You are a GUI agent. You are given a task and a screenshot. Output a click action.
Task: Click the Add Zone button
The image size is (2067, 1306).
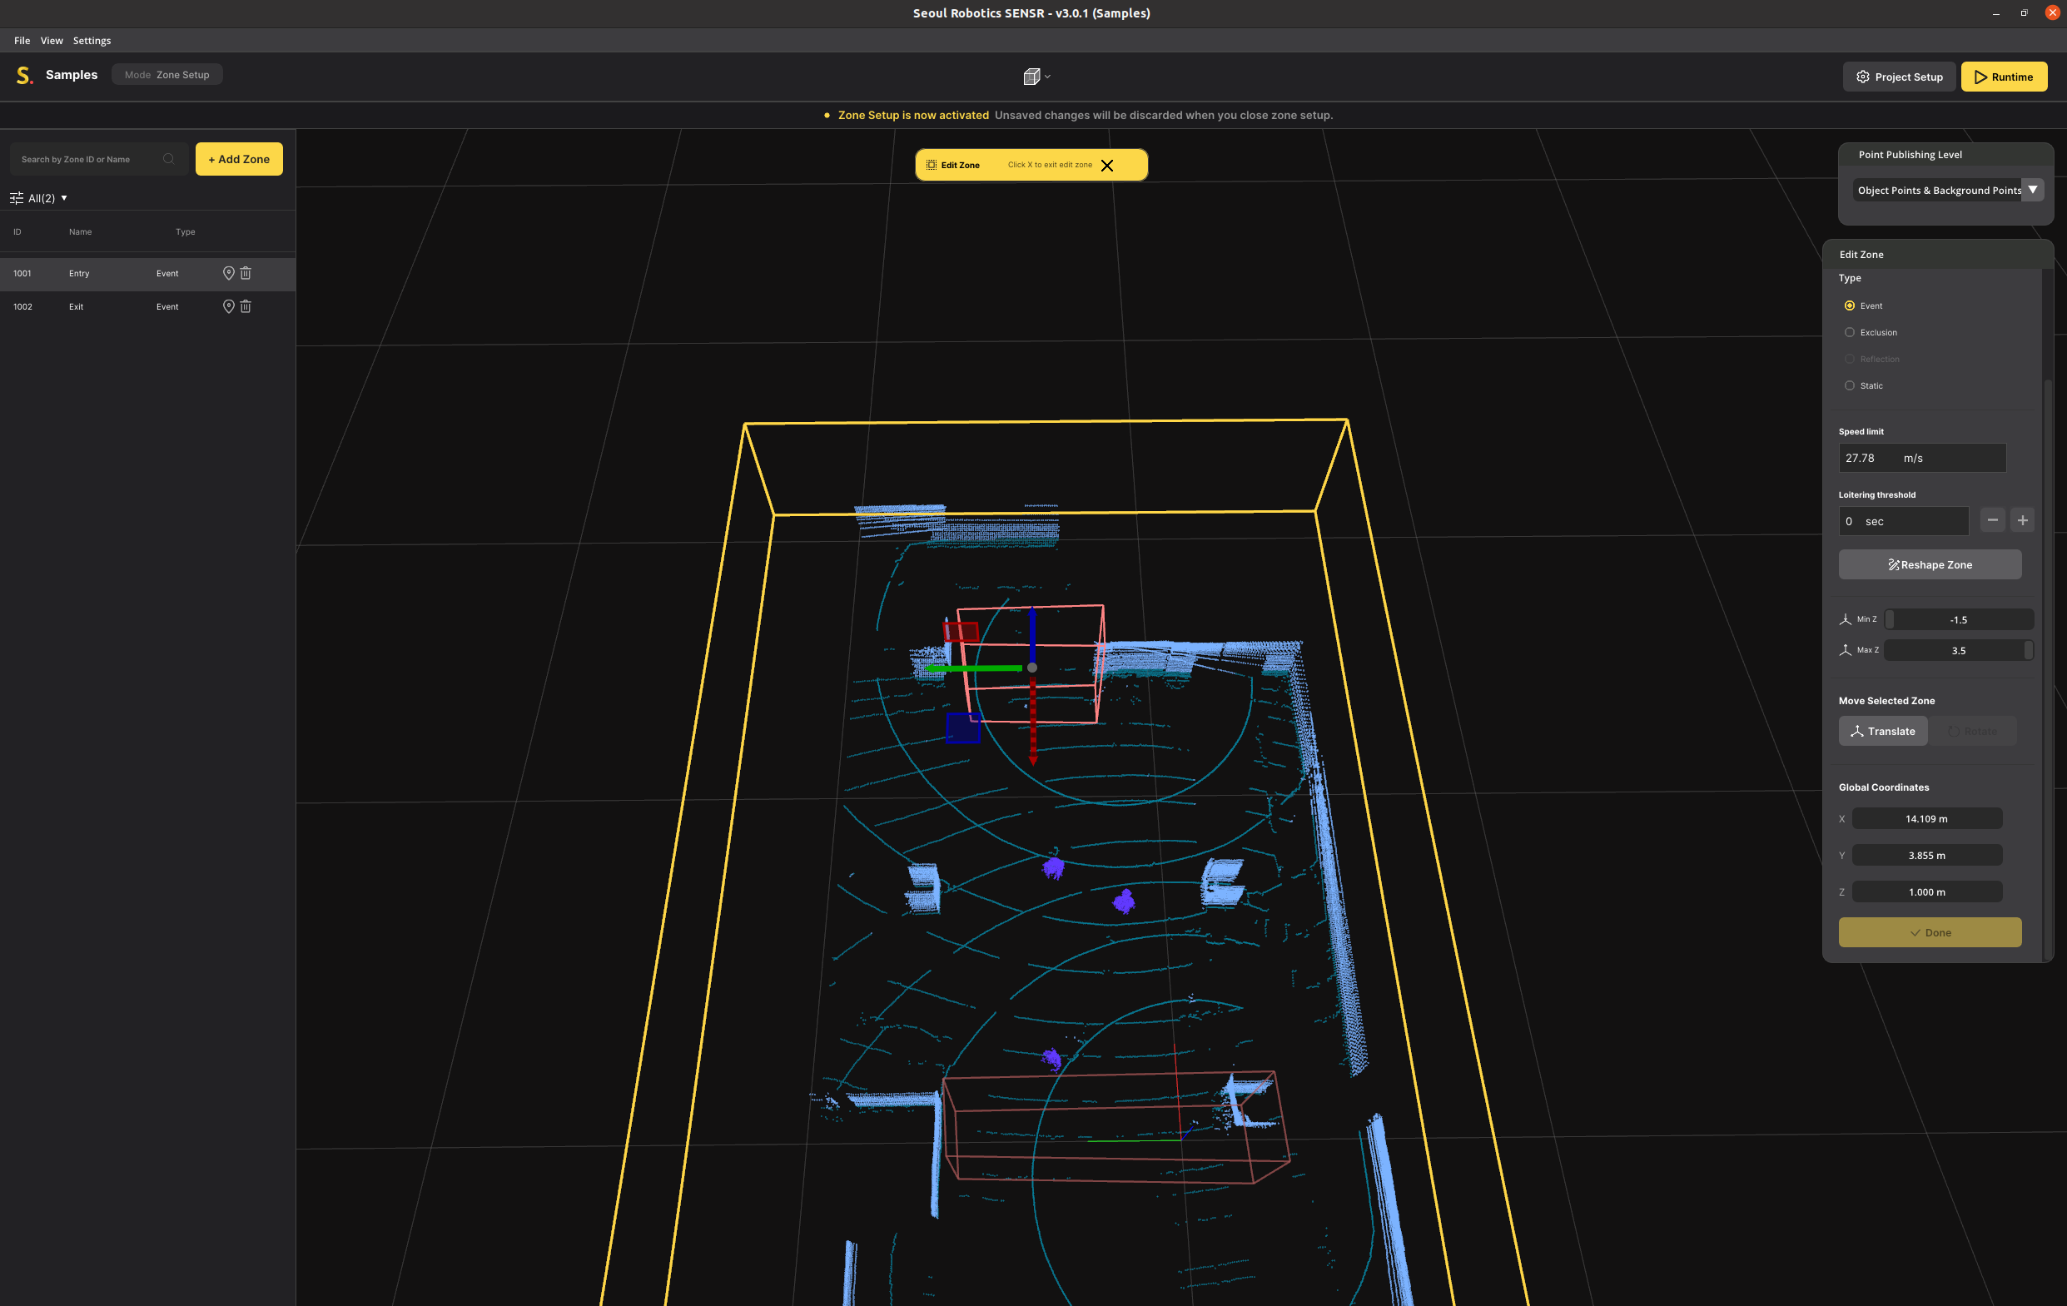point(239,159)
